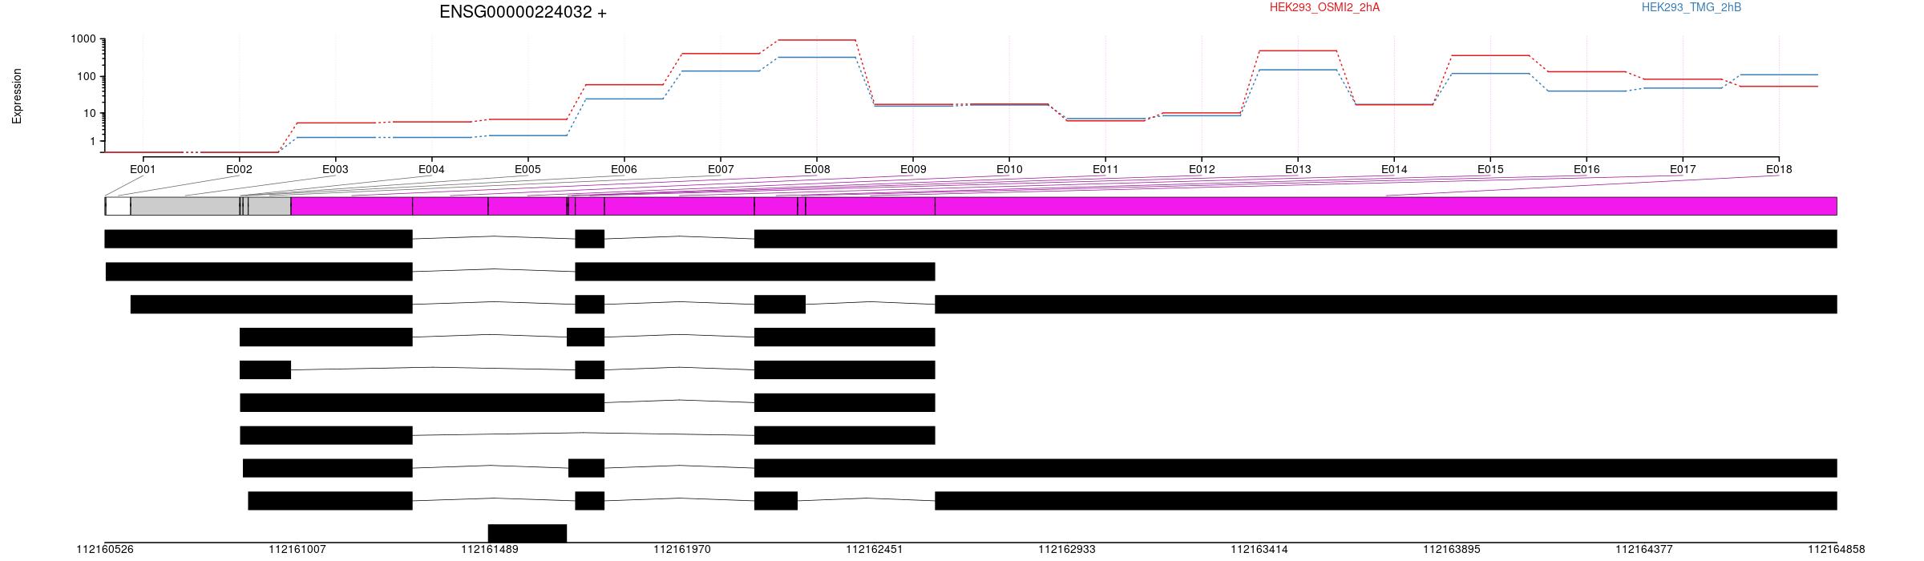Click exon label E017
This screenshot has height=561, width=1924.
pos(1683,170)
